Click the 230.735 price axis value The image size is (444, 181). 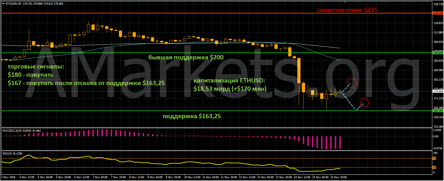click(438, 4)
